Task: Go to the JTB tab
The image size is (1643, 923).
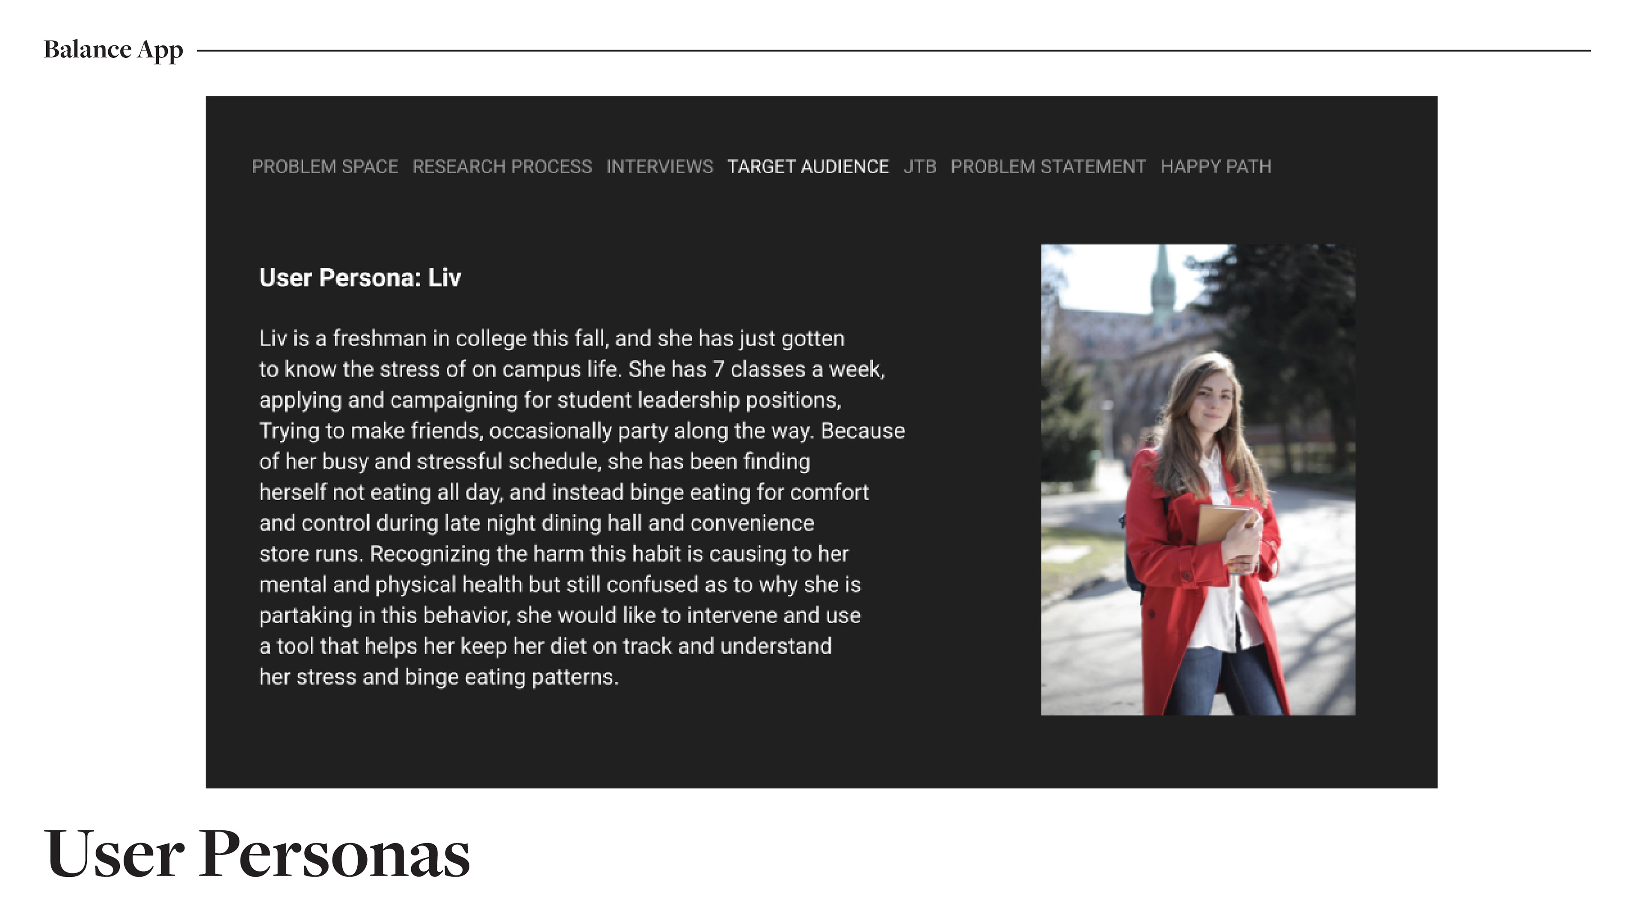Action: coord(920,166)
